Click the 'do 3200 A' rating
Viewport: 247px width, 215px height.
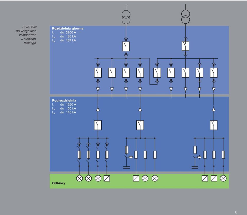point(68,32)
